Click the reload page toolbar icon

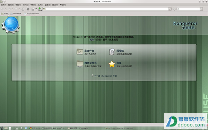point(23,9)
